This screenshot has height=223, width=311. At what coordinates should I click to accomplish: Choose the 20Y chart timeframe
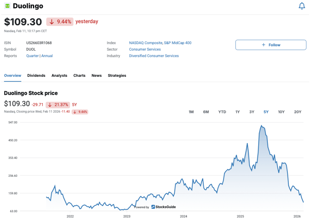coord(298,112)
